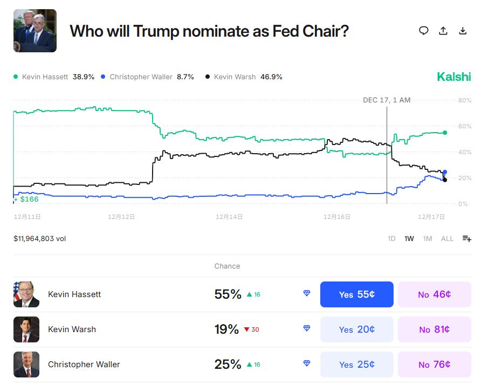Click the share upload icon
The width and height of the screenshot is (482, 385).
(443, 31)
